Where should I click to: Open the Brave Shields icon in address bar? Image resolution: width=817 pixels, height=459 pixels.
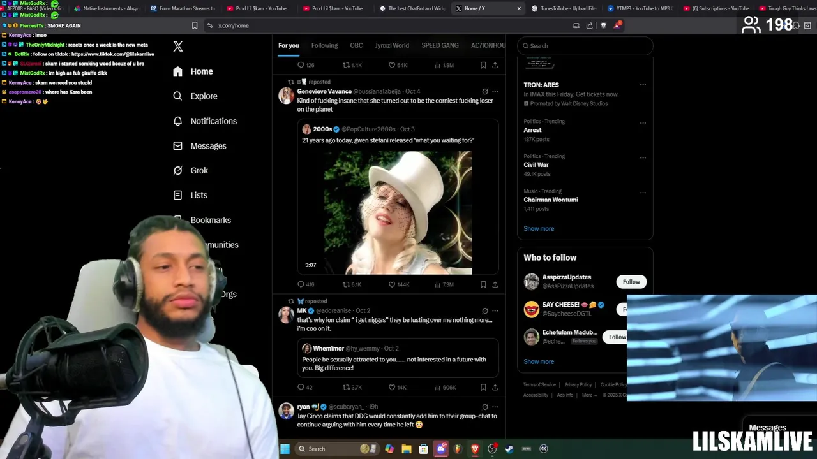click(x=603, y=25)
